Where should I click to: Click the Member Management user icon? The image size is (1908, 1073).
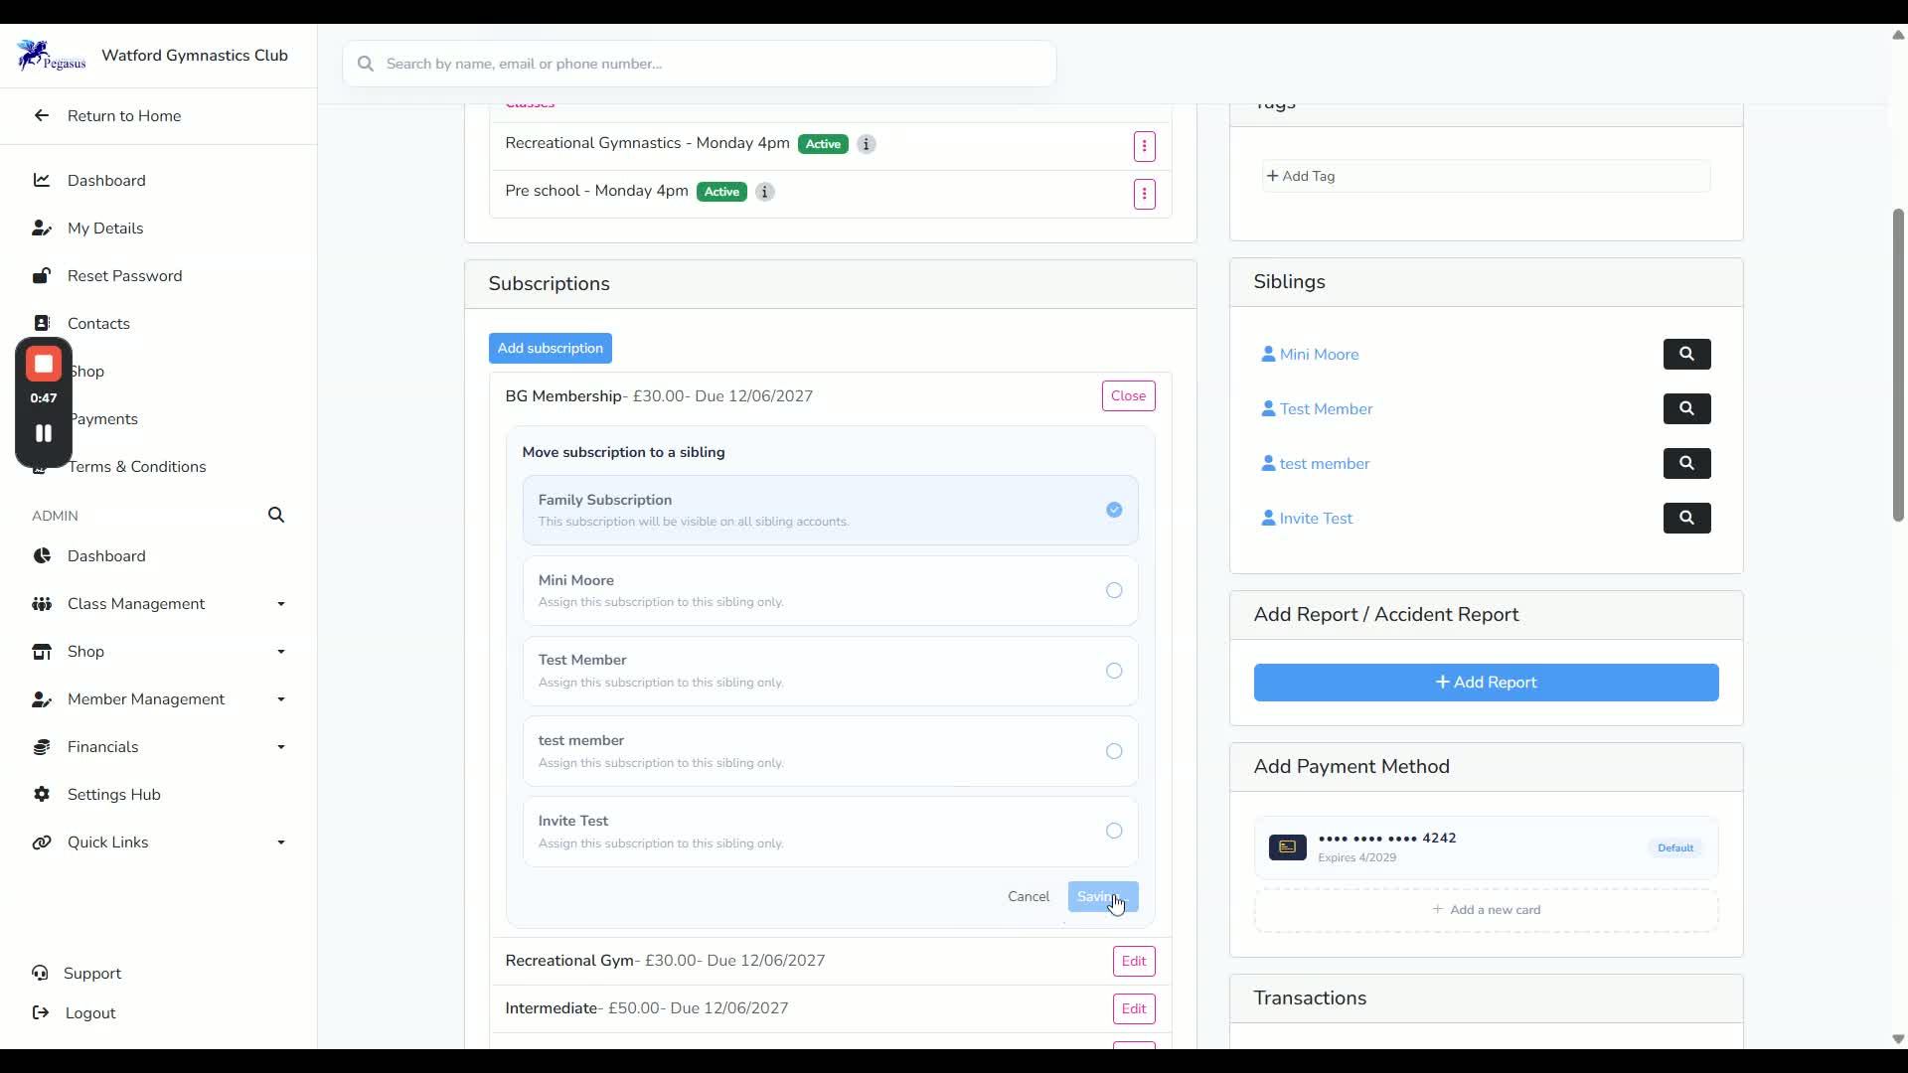(41, 698)
